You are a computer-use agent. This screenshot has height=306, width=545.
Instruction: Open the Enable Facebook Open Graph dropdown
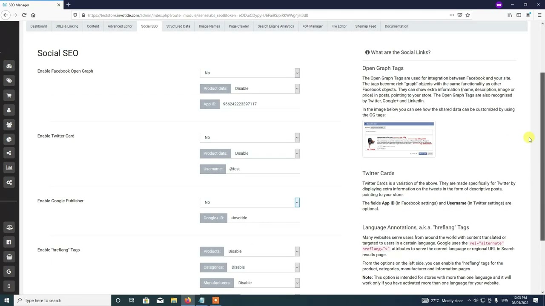(x=250, y=73)
